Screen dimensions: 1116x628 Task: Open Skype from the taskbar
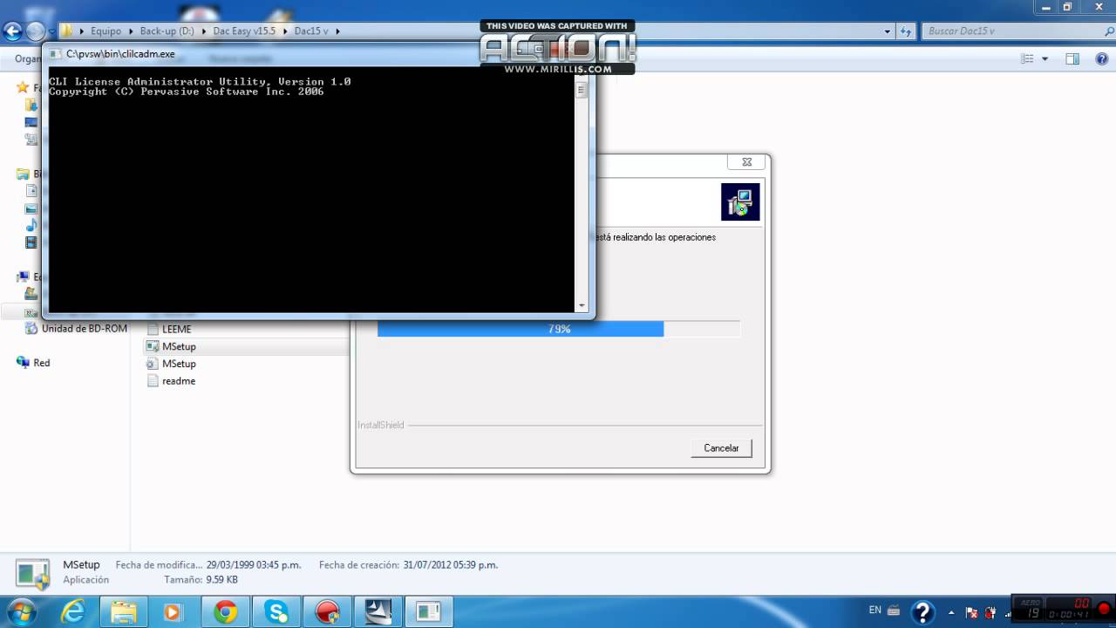276,612
